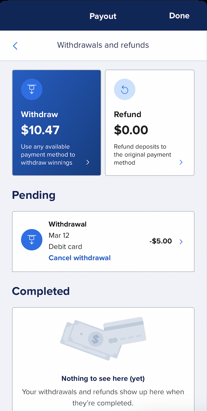Select the Withdraw funnel icon on the blue card
Image resolution: width=207 pixels, height=411 pixels.
(32, 89)
